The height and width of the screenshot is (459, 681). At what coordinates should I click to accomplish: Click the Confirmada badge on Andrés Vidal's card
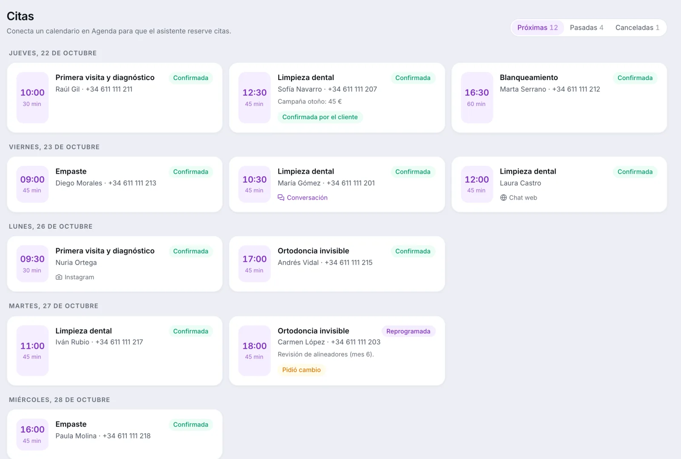coord(413,251)
